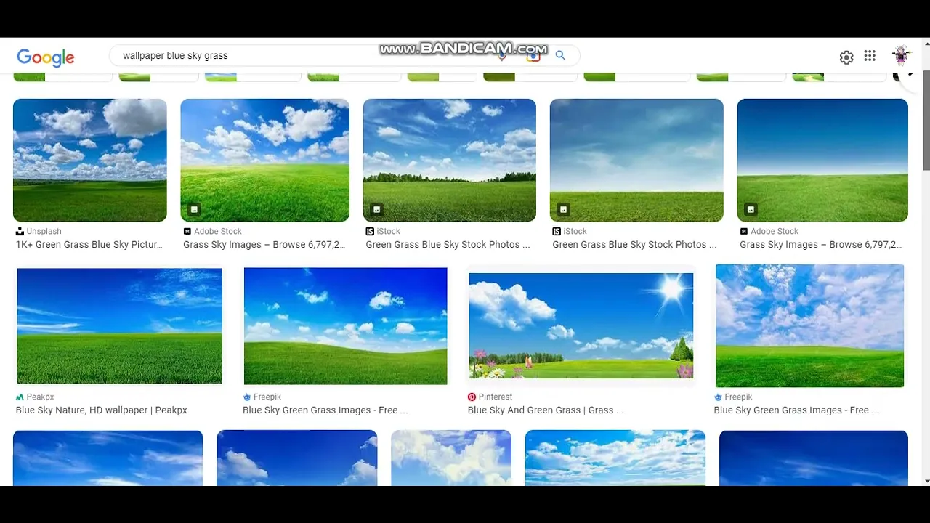The width and height of the screenshot is (930, 523).
Task: Open the Unsplash grass field thumbnail
Action: (90, 160)
